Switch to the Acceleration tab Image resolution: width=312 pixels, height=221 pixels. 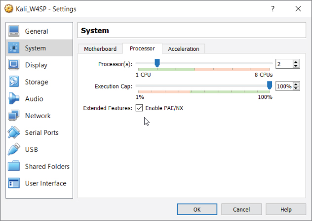184,49
